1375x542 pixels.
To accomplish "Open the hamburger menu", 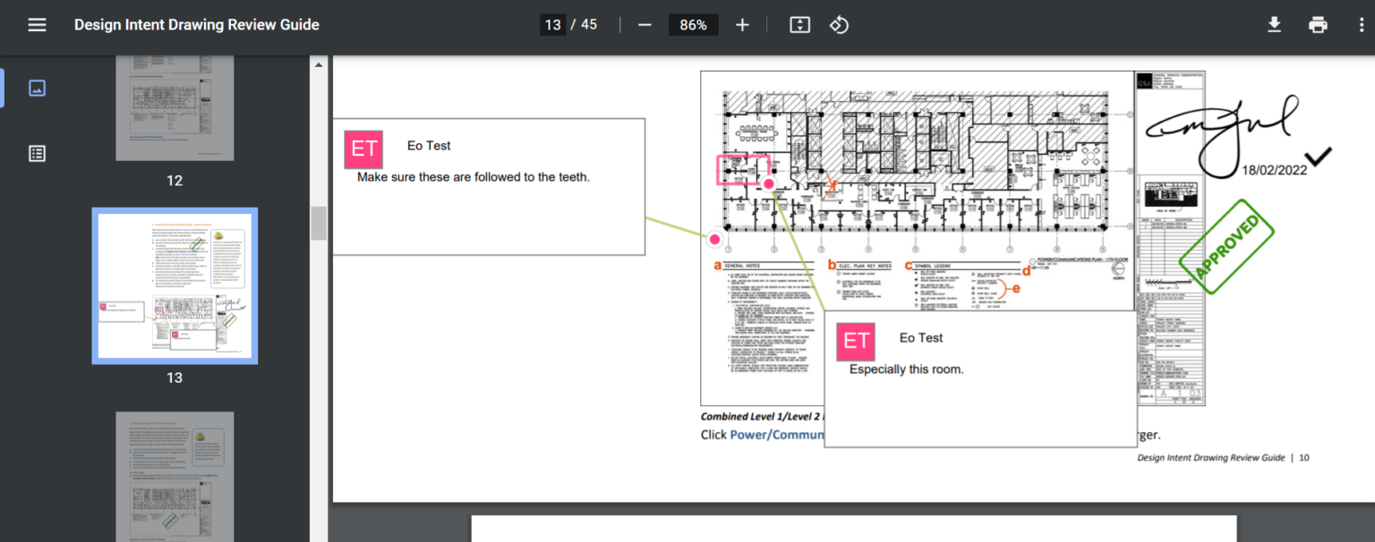I will (x=37, y=24).
